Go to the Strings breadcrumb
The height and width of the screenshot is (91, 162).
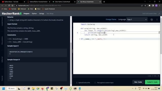42,13
